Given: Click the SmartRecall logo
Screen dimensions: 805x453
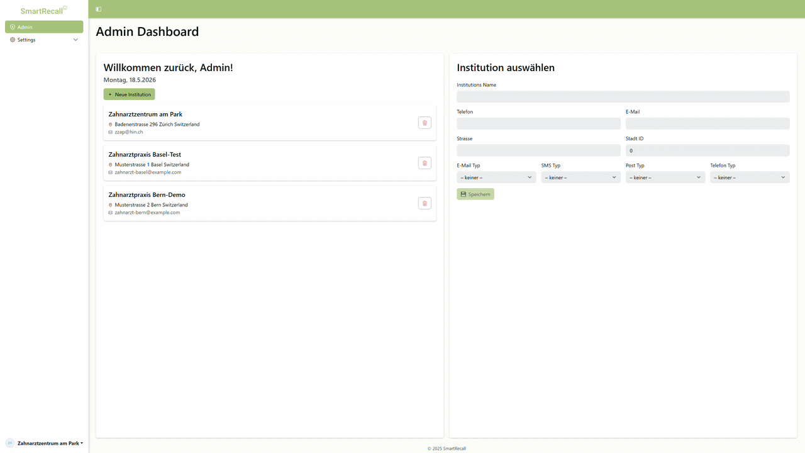Looking at the screenshot, I should pos(43,11).
